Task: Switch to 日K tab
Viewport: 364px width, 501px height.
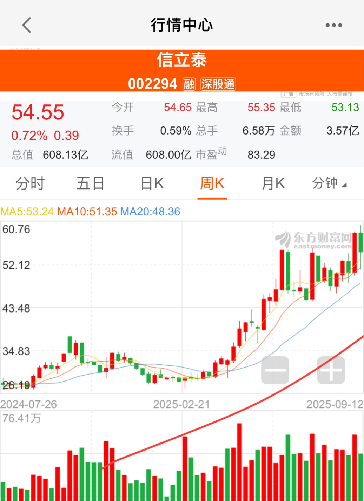Action: (x=152, y=183)
